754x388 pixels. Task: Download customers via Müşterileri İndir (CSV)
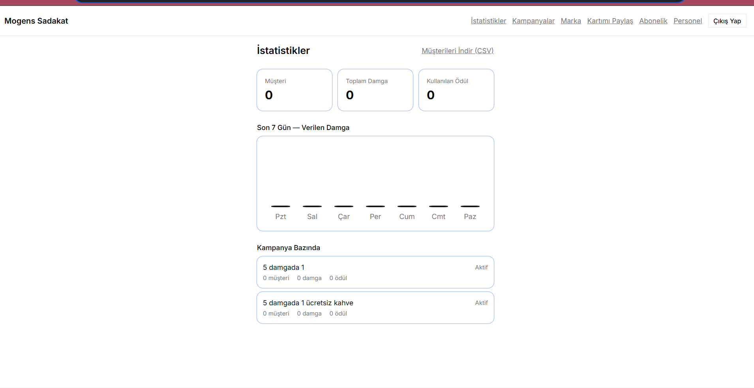[458, 51]
